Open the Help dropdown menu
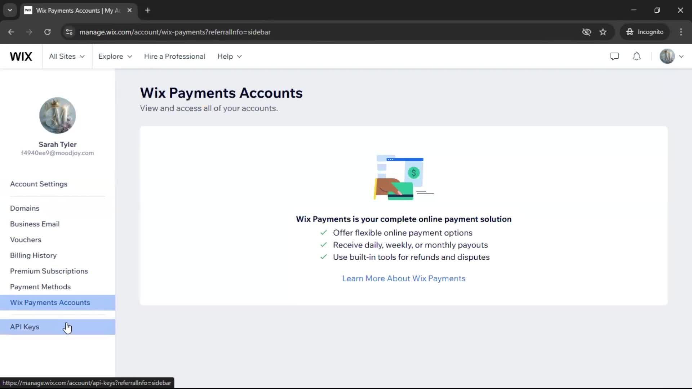The image size is (692, 389). tap(230, 57)
